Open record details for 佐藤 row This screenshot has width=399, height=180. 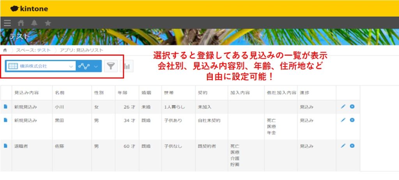pyautogui.click(x=5, y=146)
